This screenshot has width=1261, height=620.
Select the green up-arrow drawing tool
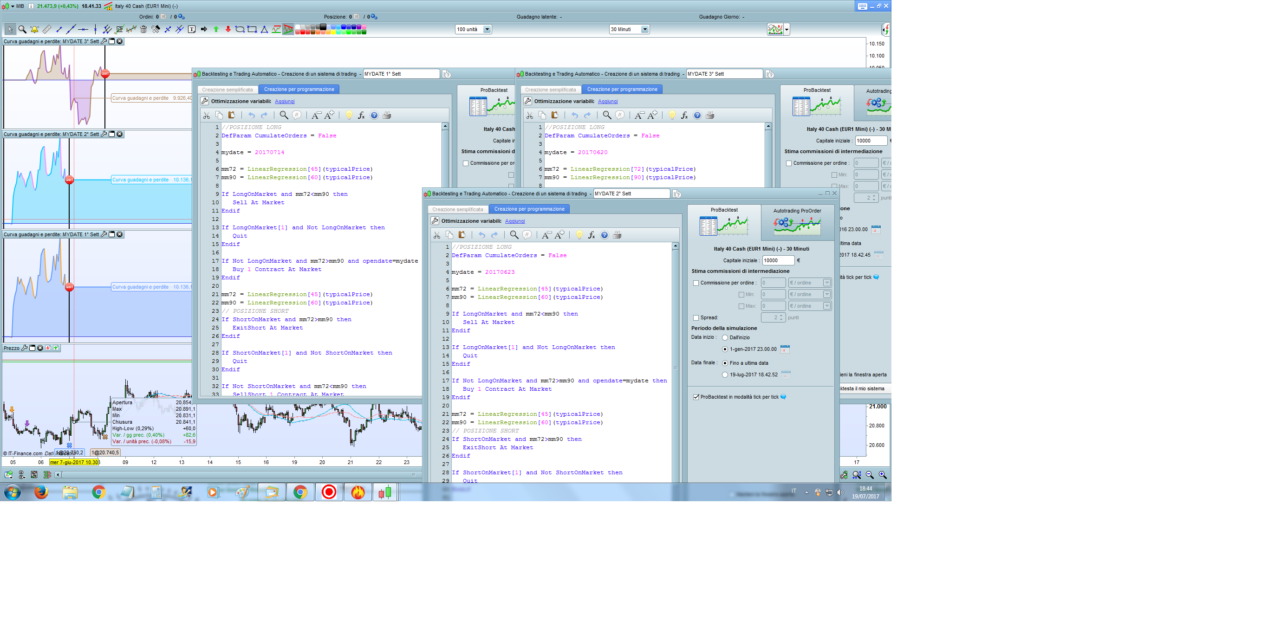point(216,29)
